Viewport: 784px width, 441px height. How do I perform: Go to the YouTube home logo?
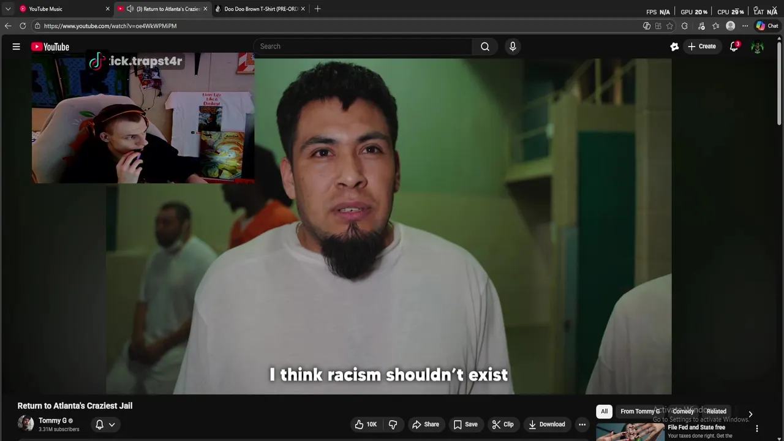50,47
